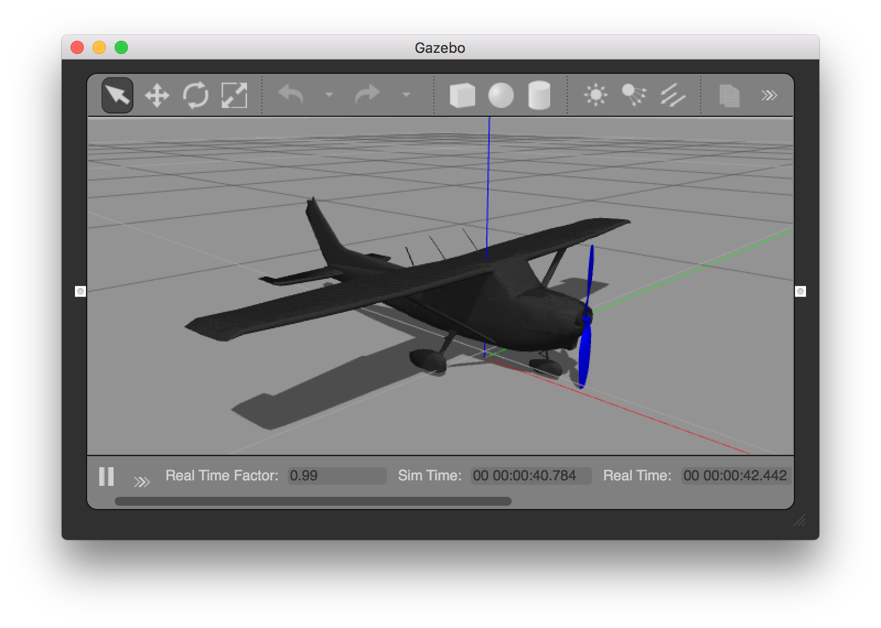881x628 pixels.
Task: Insert a sphere shape
Action: 501,95
